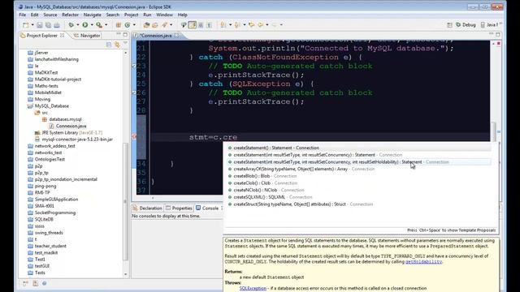Click the External Tools run icon
The height and width of the screenshot is (292, 520).
coord(99,25)
